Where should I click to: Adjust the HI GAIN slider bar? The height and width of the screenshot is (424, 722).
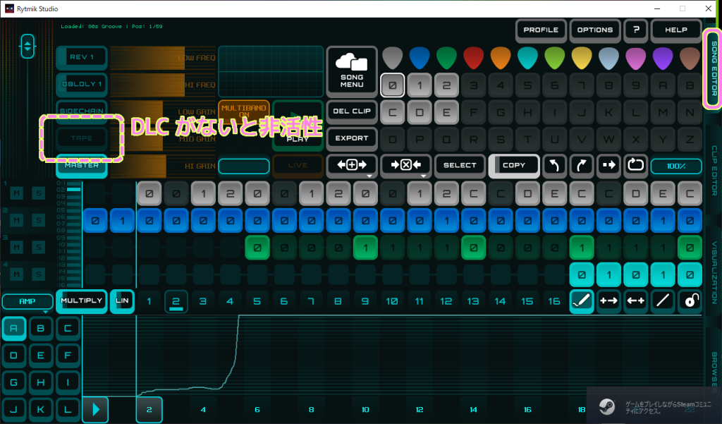coord(163,166)
